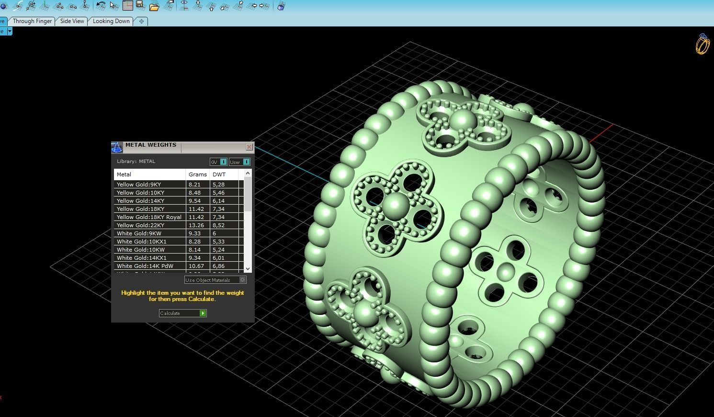The height and width of the screenshot is (417, 714).
Task: Select the Yellow Gold:9KY row
Action: point(179,185)
